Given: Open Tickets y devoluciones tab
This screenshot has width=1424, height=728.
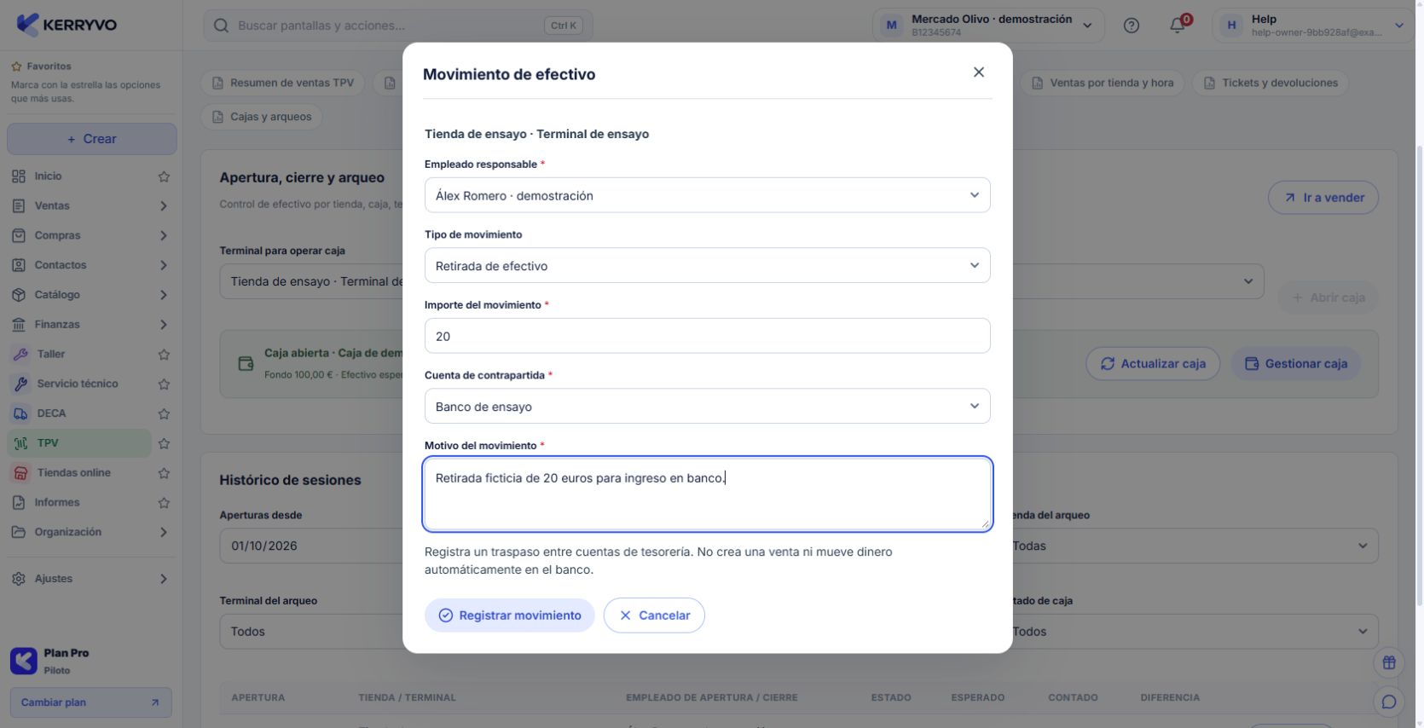Looking at the screenshot, I should pos(1271,83).
